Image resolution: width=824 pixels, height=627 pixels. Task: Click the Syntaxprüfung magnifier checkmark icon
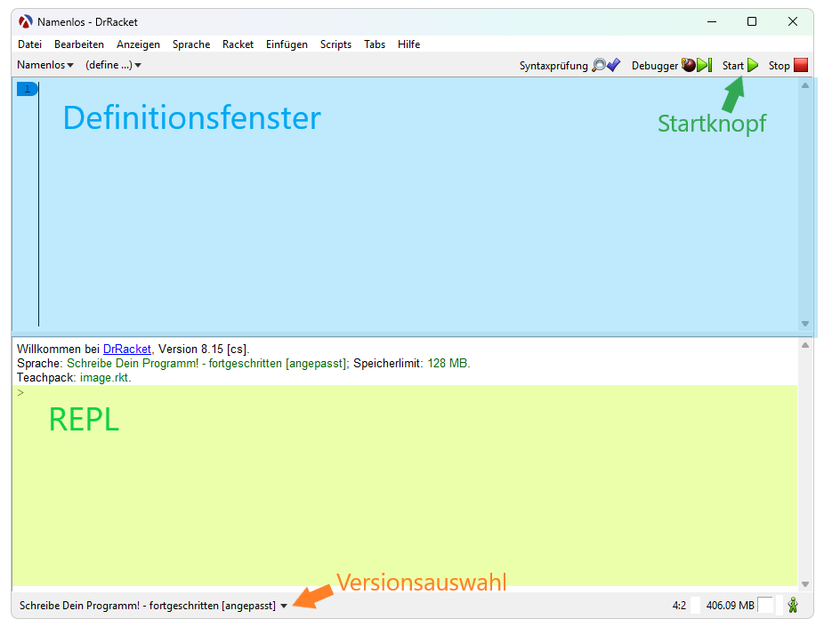(x=607, y=65)
